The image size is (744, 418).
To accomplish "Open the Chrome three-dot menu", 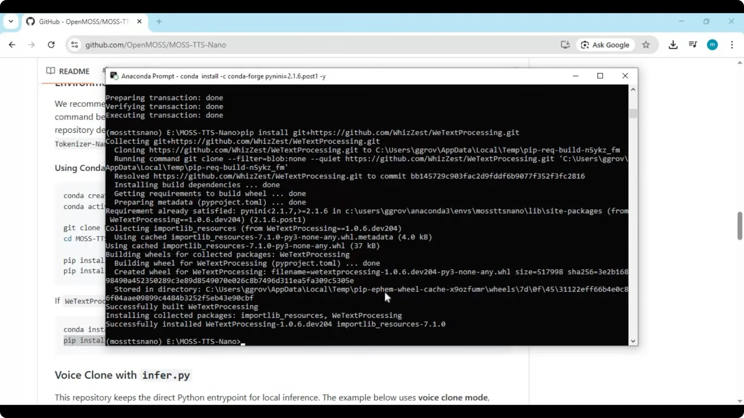I will point(732,45).
